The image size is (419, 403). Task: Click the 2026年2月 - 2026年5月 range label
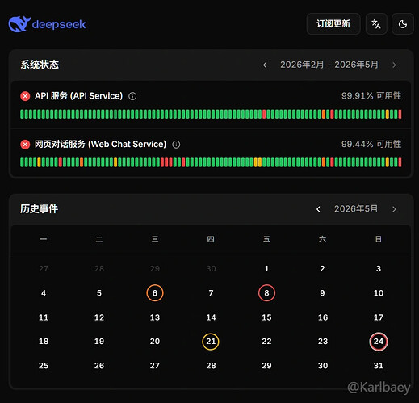[x=329, y=65]
